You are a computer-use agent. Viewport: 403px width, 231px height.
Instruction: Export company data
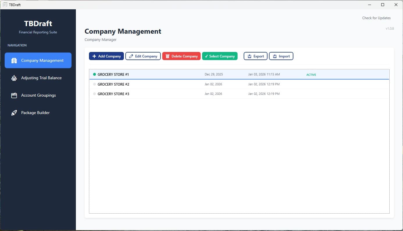click(256, 56)
